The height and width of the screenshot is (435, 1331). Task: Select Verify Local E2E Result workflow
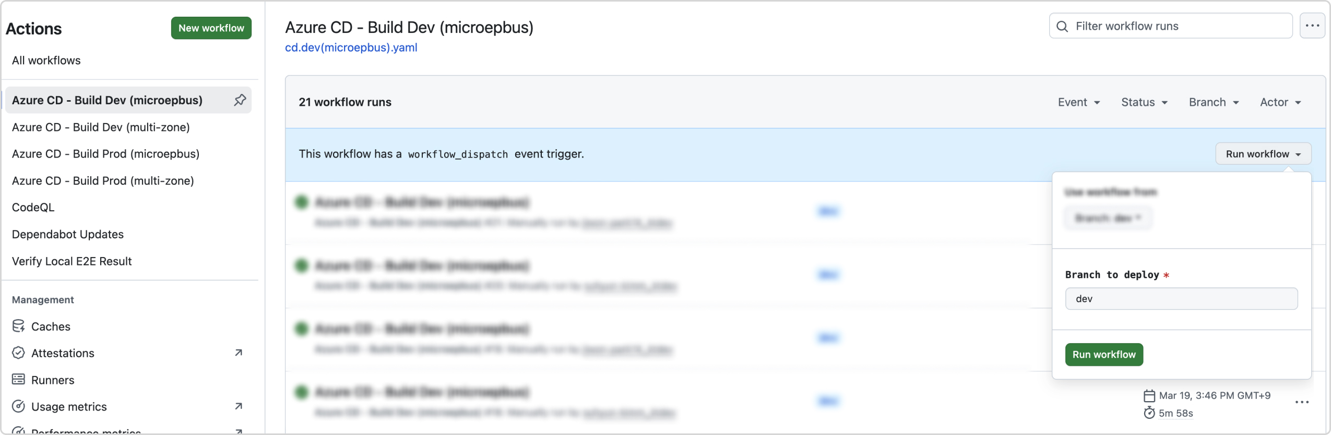[72, 261]
